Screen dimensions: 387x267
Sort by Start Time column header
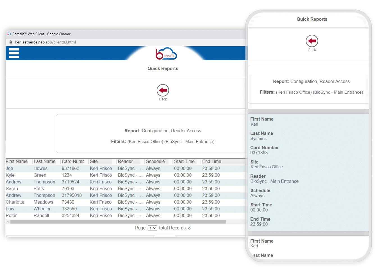(184, 162)
